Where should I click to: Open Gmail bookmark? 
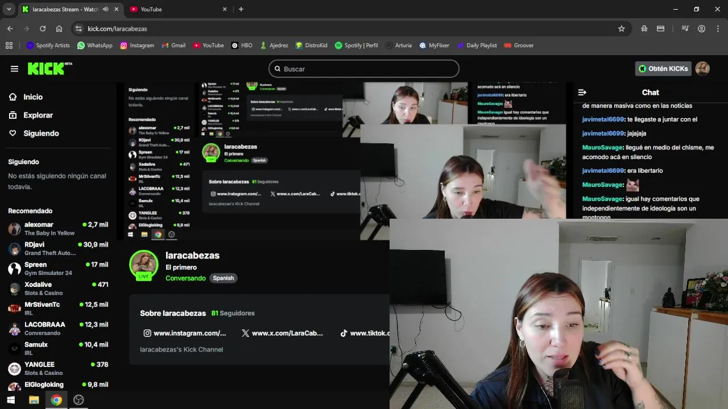pos(173,45)
